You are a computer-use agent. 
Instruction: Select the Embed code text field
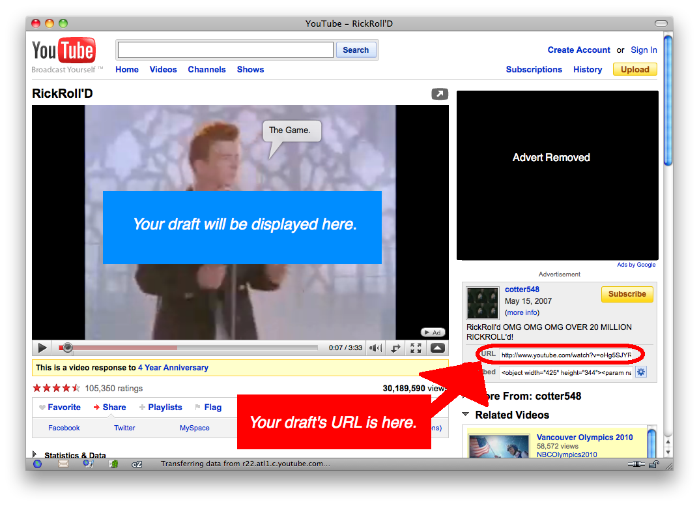click(x=566, y=372)
